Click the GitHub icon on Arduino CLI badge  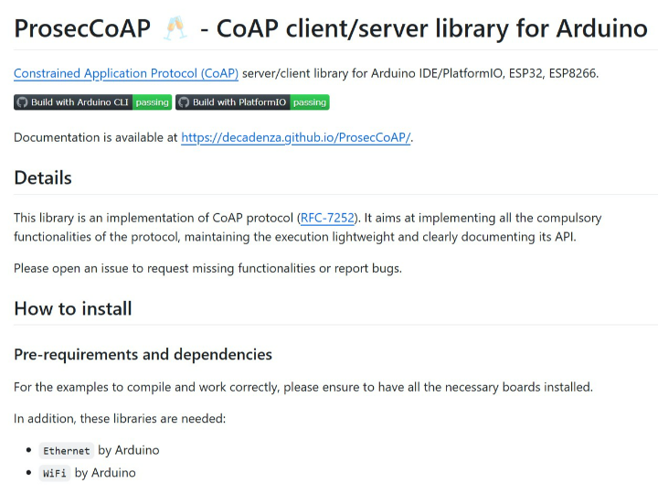tap(23, 102)
